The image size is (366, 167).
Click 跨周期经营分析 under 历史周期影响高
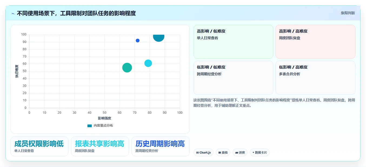point(147,151)
